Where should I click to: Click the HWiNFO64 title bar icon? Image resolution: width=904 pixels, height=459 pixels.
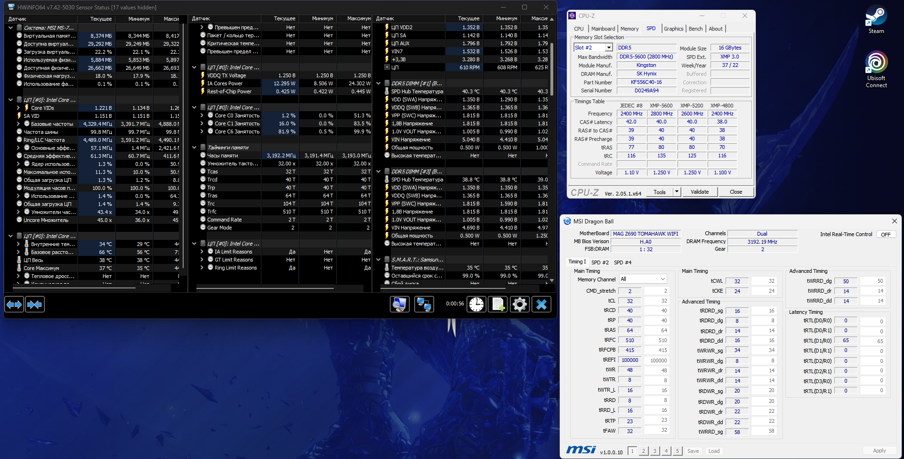(x=11, y=7)
